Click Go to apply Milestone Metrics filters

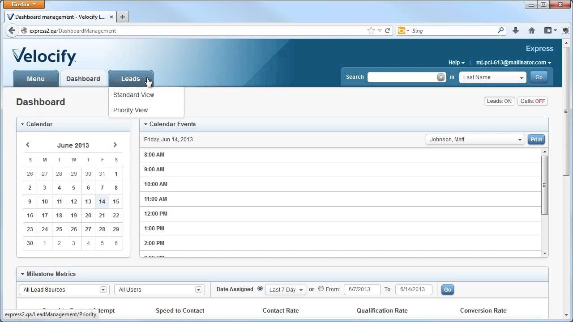447,289
